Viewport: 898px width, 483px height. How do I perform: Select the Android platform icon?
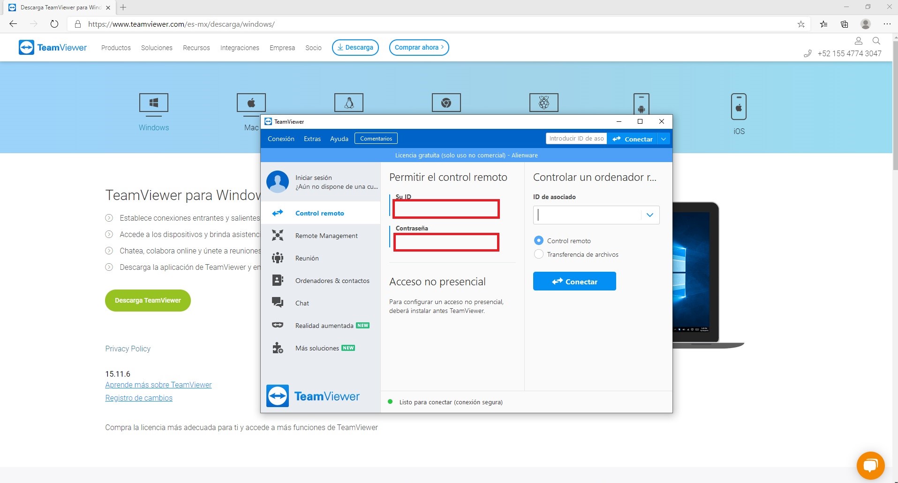click(x=641, y=104)
